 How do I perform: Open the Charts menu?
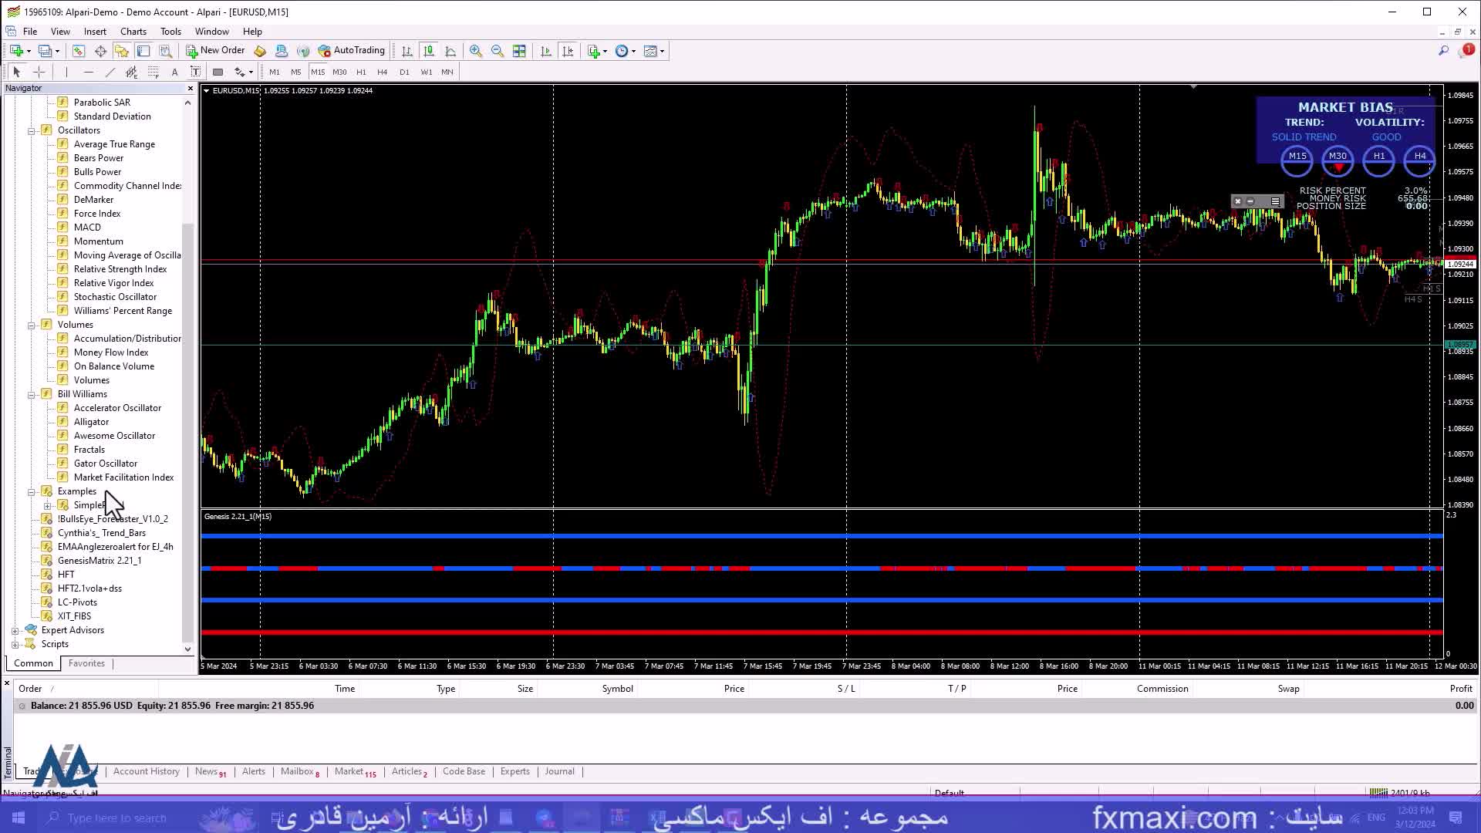pos(133,32)
